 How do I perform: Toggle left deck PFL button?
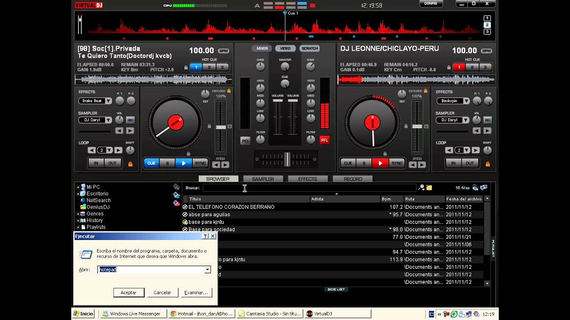pyautogui.click(x=245, y=140)
